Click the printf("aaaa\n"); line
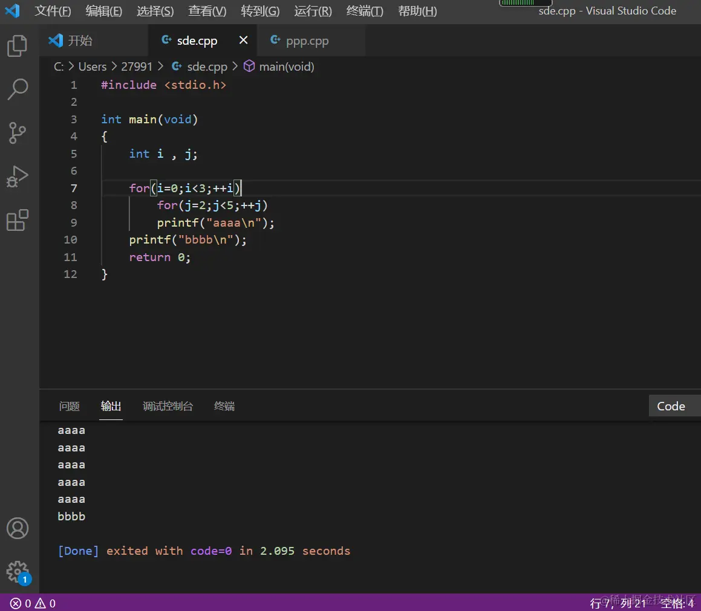701x611 pixels. (x=215, y=222)
